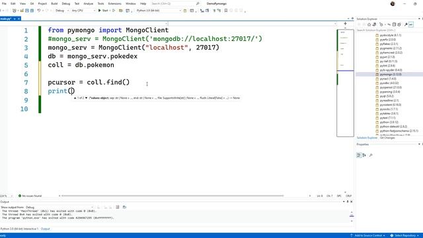Screen dimensions: 423x238
Task: Click the Collapse All icon in Solution Explorer
Action: point(394,24)
